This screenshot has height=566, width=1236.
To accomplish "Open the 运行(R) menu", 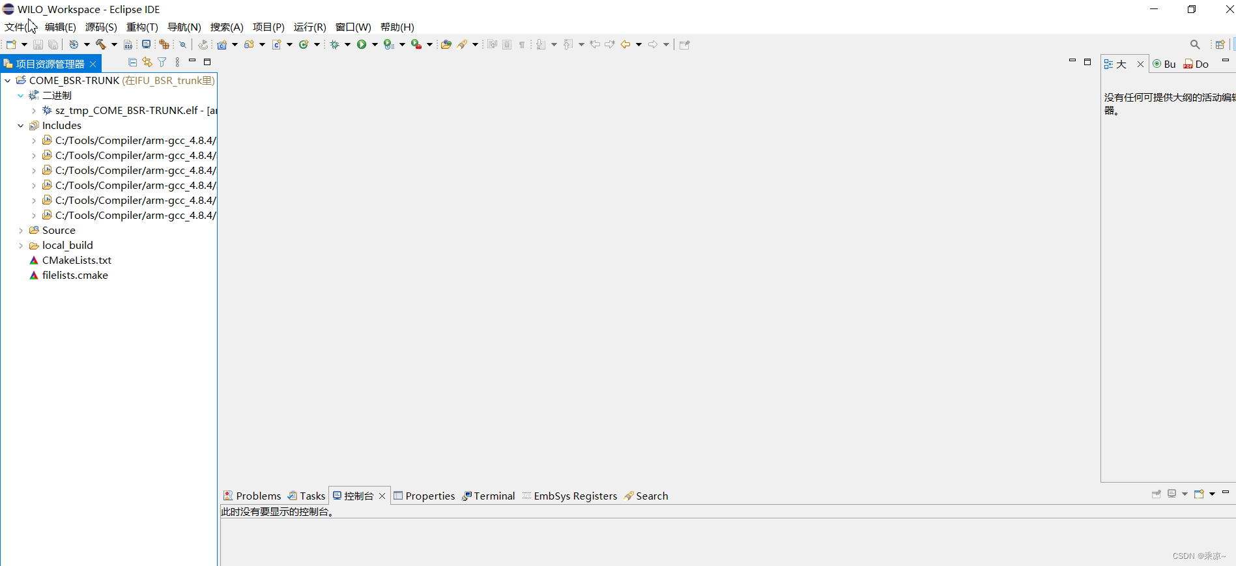I will pos(309,27).
